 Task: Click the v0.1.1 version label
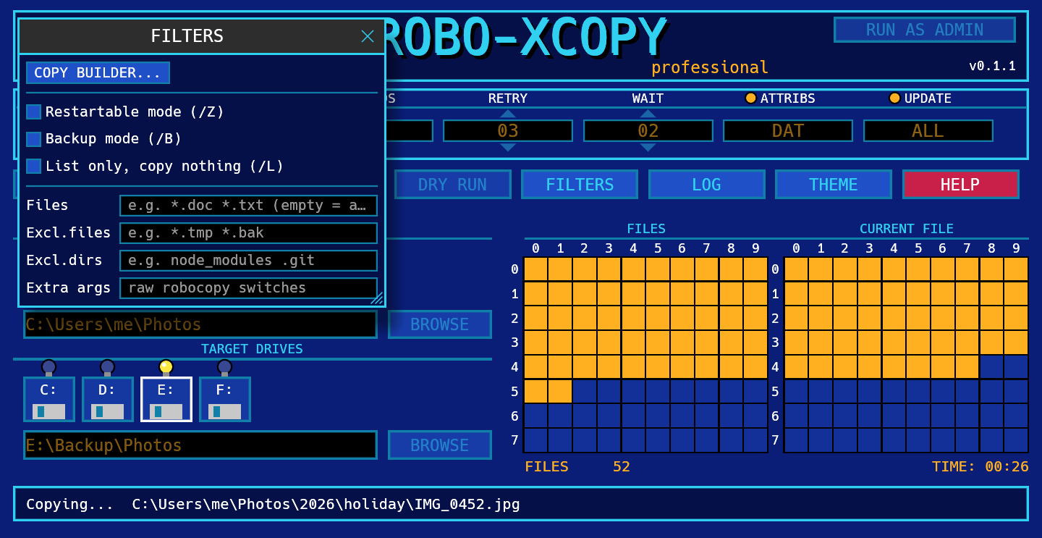pos(992,66)
